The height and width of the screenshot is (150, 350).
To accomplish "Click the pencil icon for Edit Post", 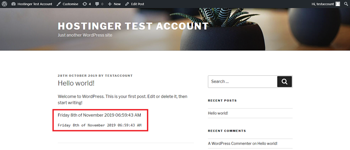I will [127, 4].
